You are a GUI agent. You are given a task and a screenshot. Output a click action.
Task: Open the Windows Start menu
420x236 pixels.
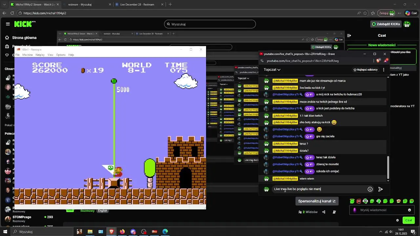[5, 232]
